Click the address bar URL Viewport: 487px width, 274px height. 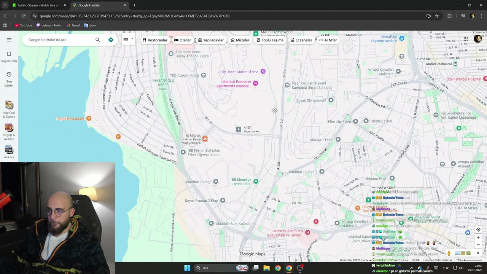[135, 16]
